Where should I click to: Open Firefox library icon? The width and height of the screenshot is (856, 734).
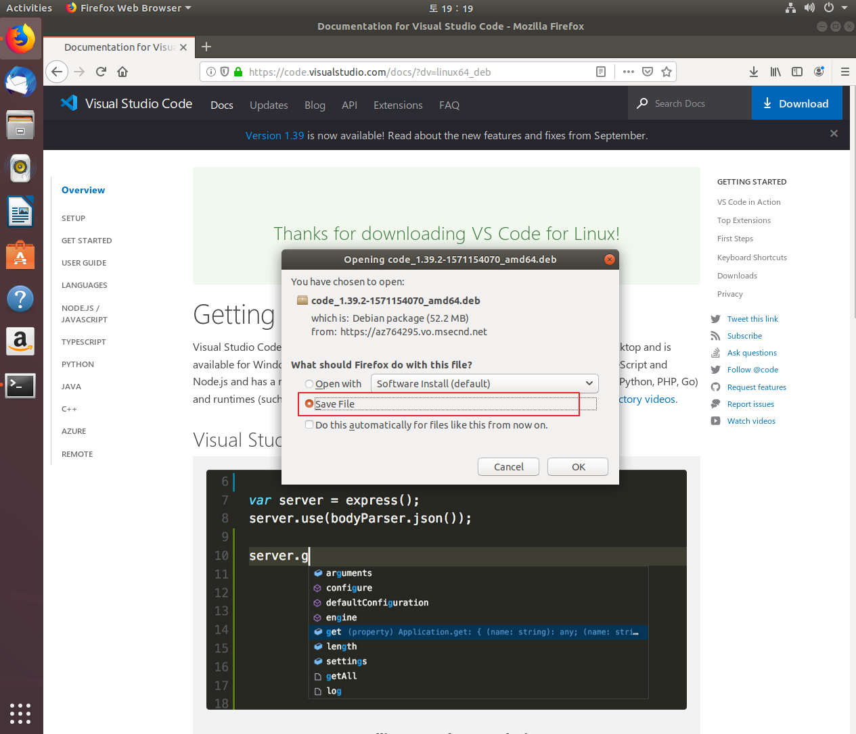pos(775,72)
